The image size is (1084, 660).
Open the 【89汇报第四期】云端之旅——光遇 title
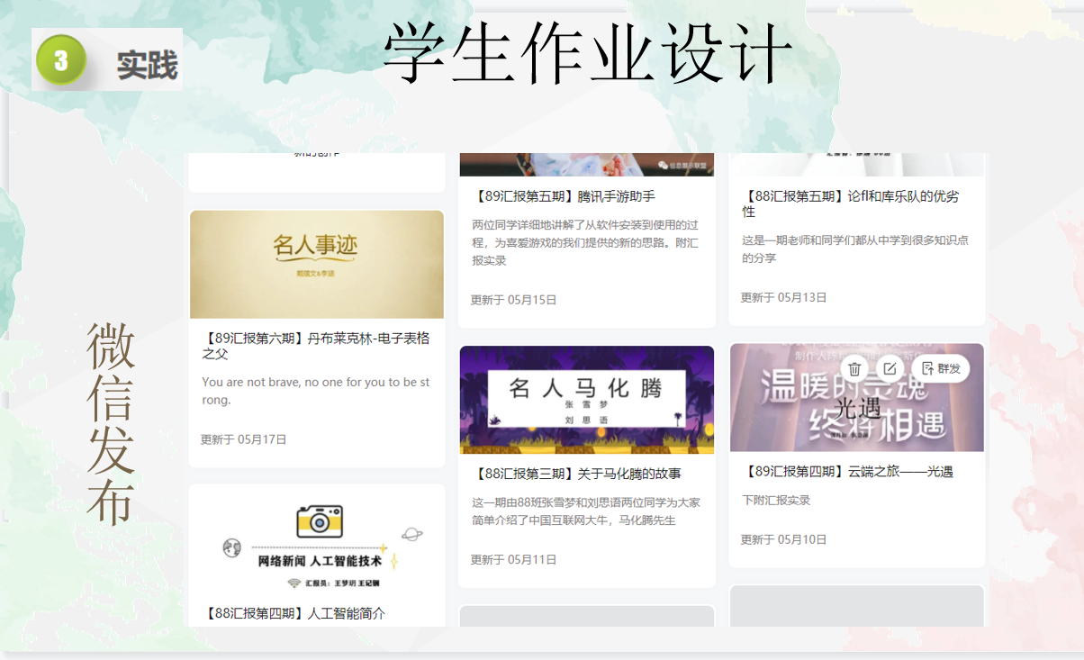(847, 471)
